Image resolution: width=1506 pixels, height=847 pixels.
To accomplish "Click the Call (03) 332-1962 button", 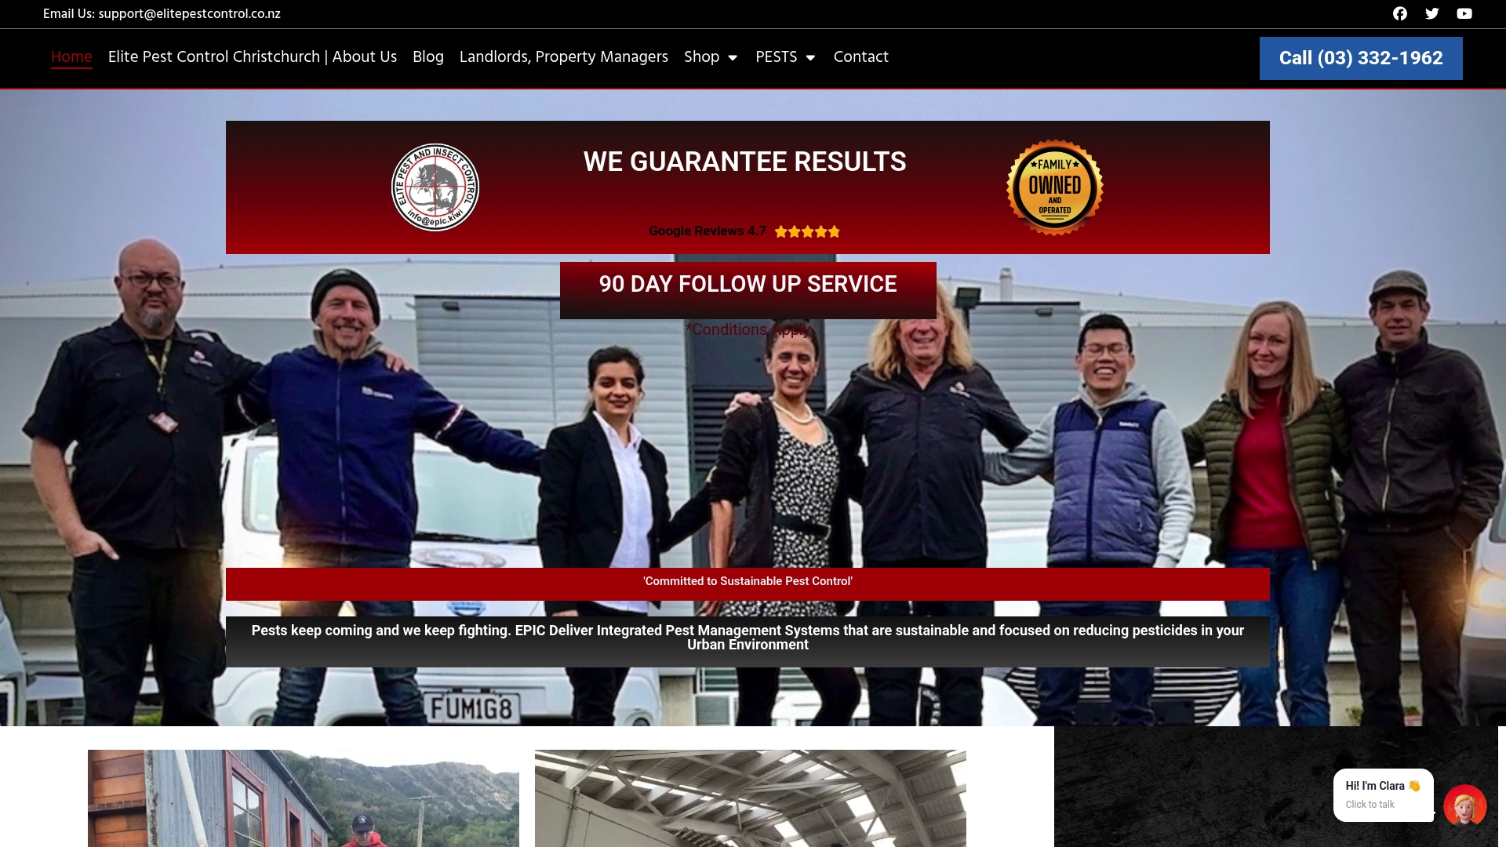I will tap(1361, 58).
